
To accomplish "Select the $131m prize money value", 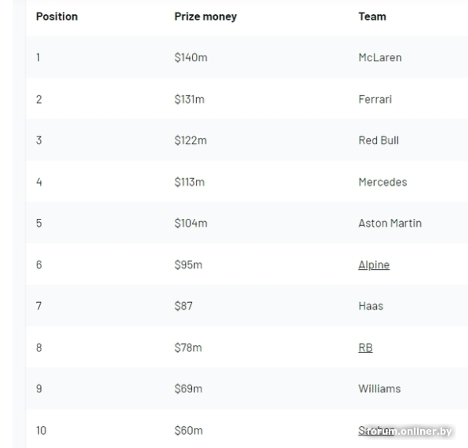I will (x=189, y=99).
